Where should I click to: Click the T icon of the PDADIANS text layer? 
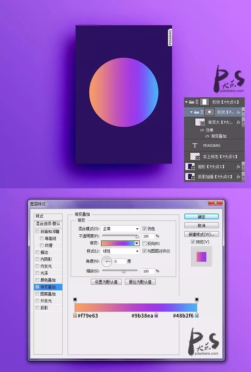click(195, 145)
